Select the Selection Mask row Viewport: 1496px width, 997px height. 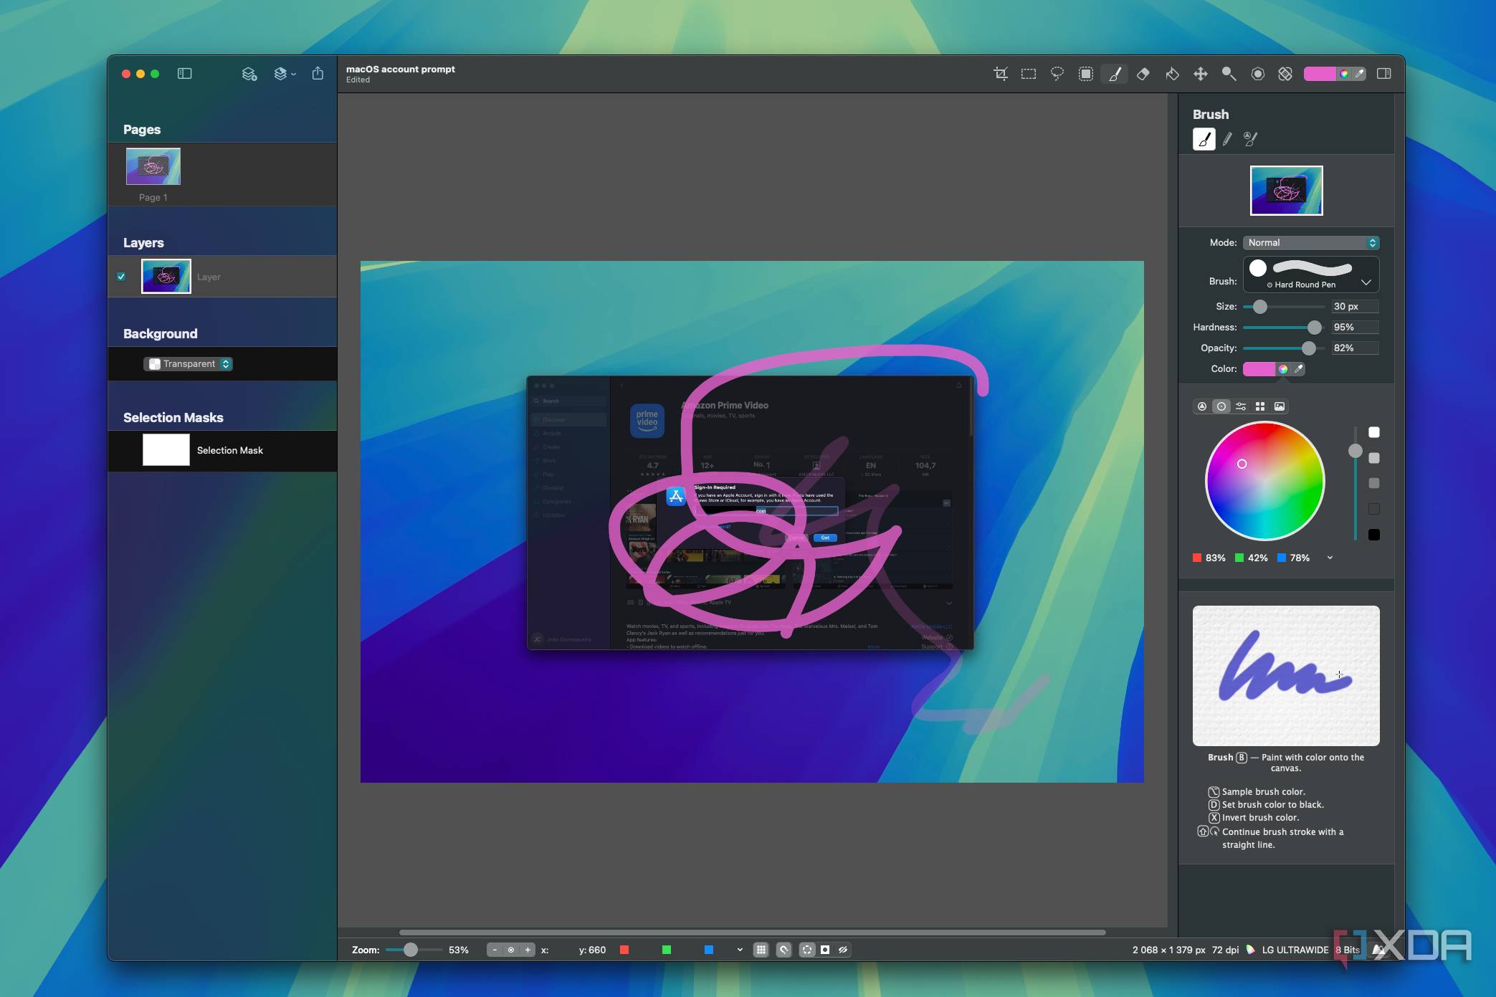coord(222,451)
